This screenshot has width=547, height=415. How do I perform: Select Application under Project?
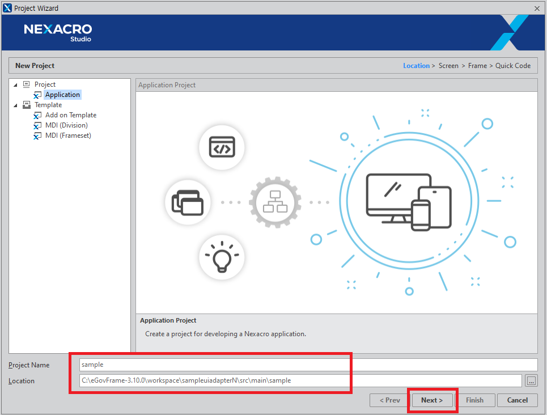click(x=62, y=95)
